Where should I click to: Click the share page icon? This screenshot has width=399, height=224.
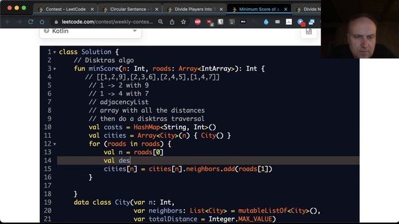point(172,22)
